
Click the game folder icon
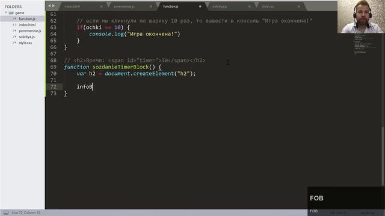[11, 13]
